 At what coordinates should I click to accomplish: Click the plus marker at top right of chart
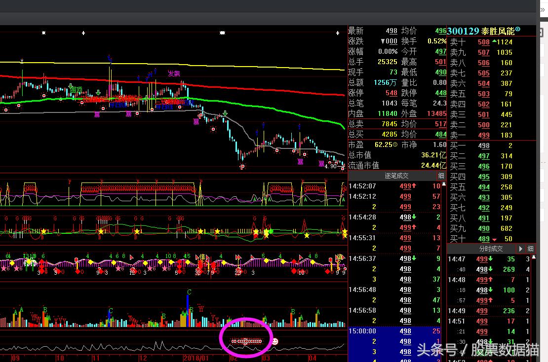pos(338,33)
